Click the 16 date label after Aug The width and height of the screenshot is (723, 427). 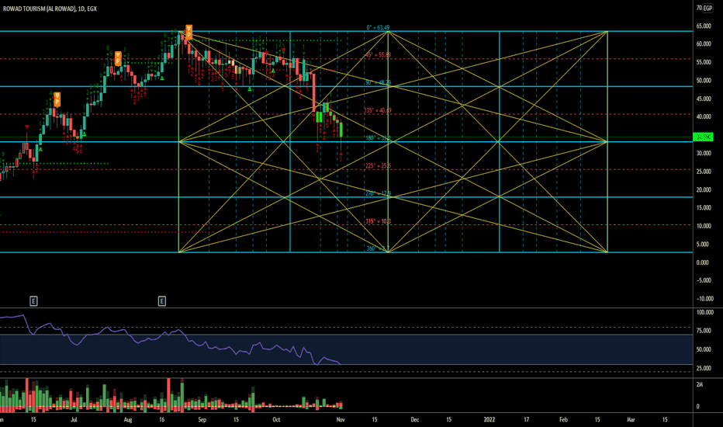click(162, 419)
